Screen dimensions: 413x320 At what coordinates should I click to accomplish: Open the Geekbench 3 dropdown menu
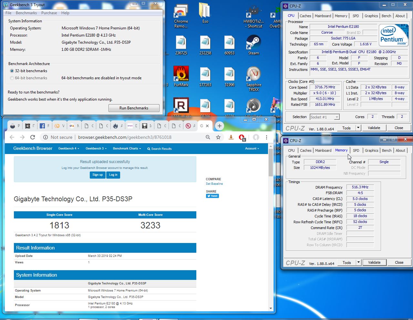(x=96, y=149)
